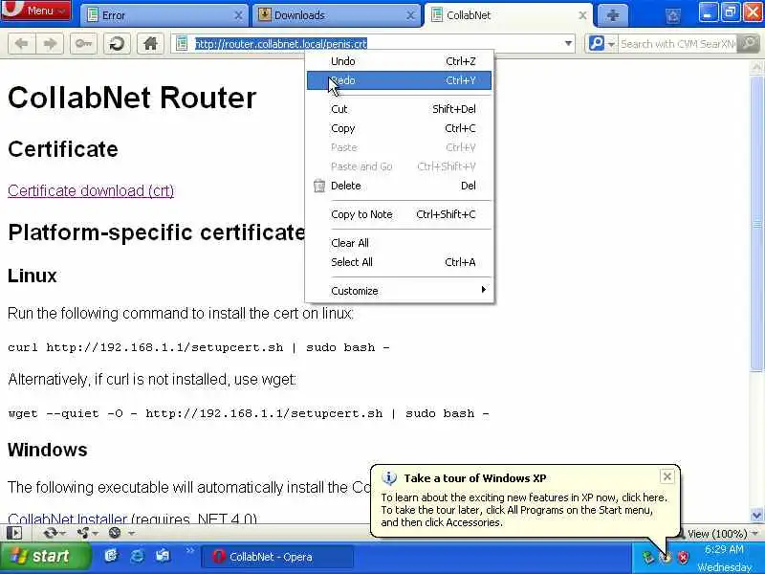Open the Opera Unite status icon
The image size is (765, 574).
(x=86, y=533)
